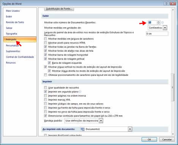Click the Substituição de Fonte button
The image size is (178, 145).
tap(59, 9)
